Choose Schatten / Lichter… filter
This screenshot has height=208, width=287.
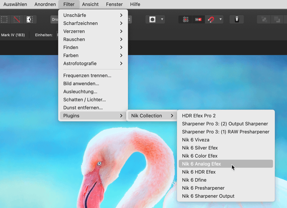93,100
